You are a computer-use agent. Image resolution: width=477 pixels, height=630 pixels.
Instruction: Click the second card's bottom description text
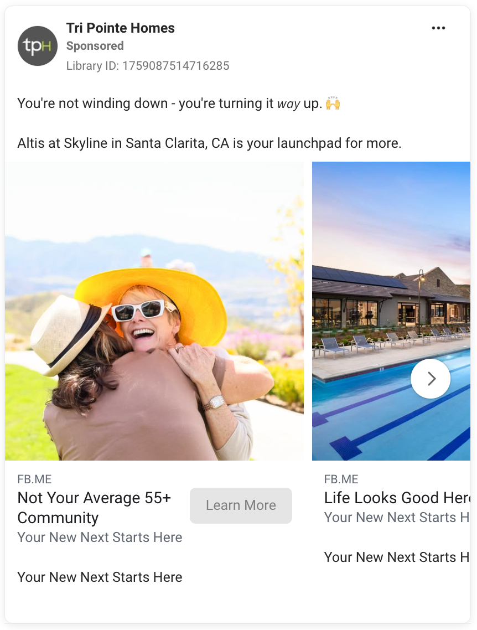397,557
